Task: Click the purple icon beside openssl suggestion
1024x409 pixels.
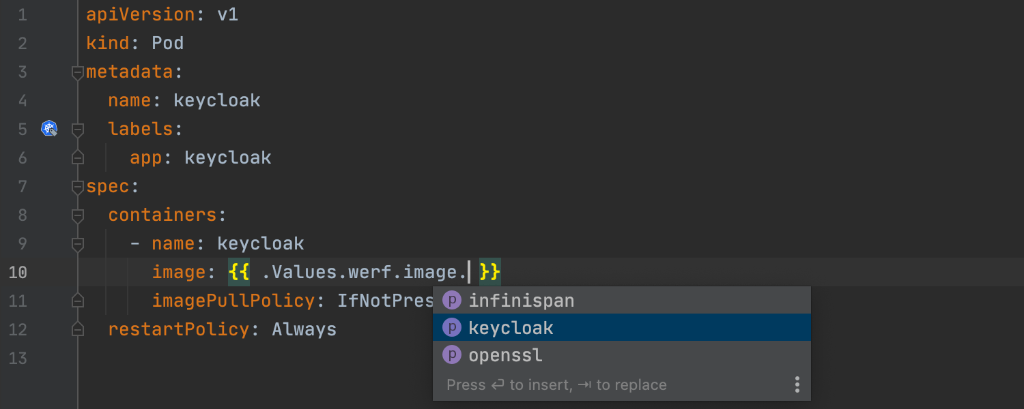Action: [x=452, y=355]
